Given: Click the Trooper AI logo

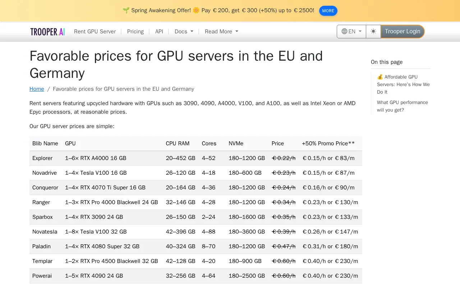Looking at the screenshot, I should click(x=47, y=32).
